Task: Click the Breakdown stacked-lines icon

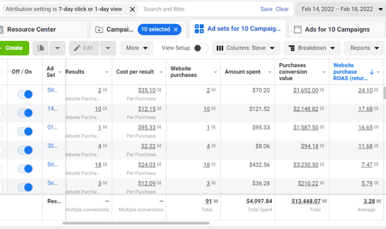Action: (x=291, y=48)
